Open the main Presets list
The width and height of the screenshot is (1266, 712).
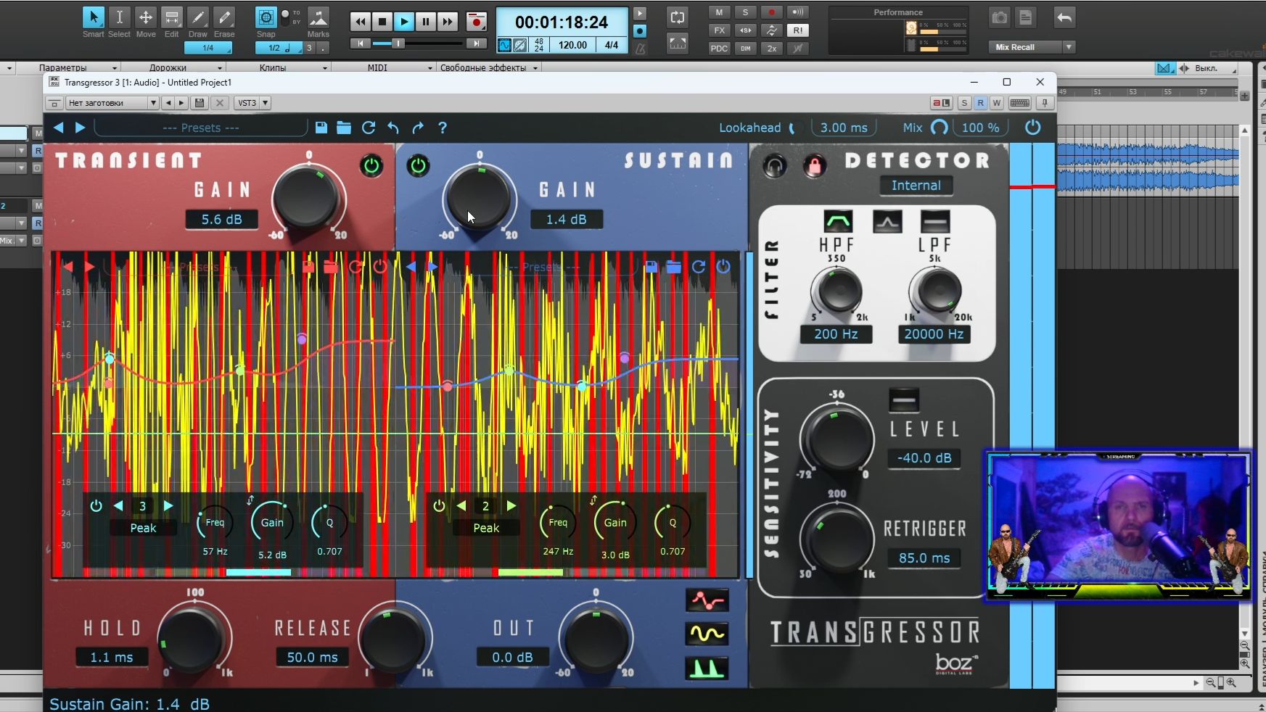pos(201,128)
